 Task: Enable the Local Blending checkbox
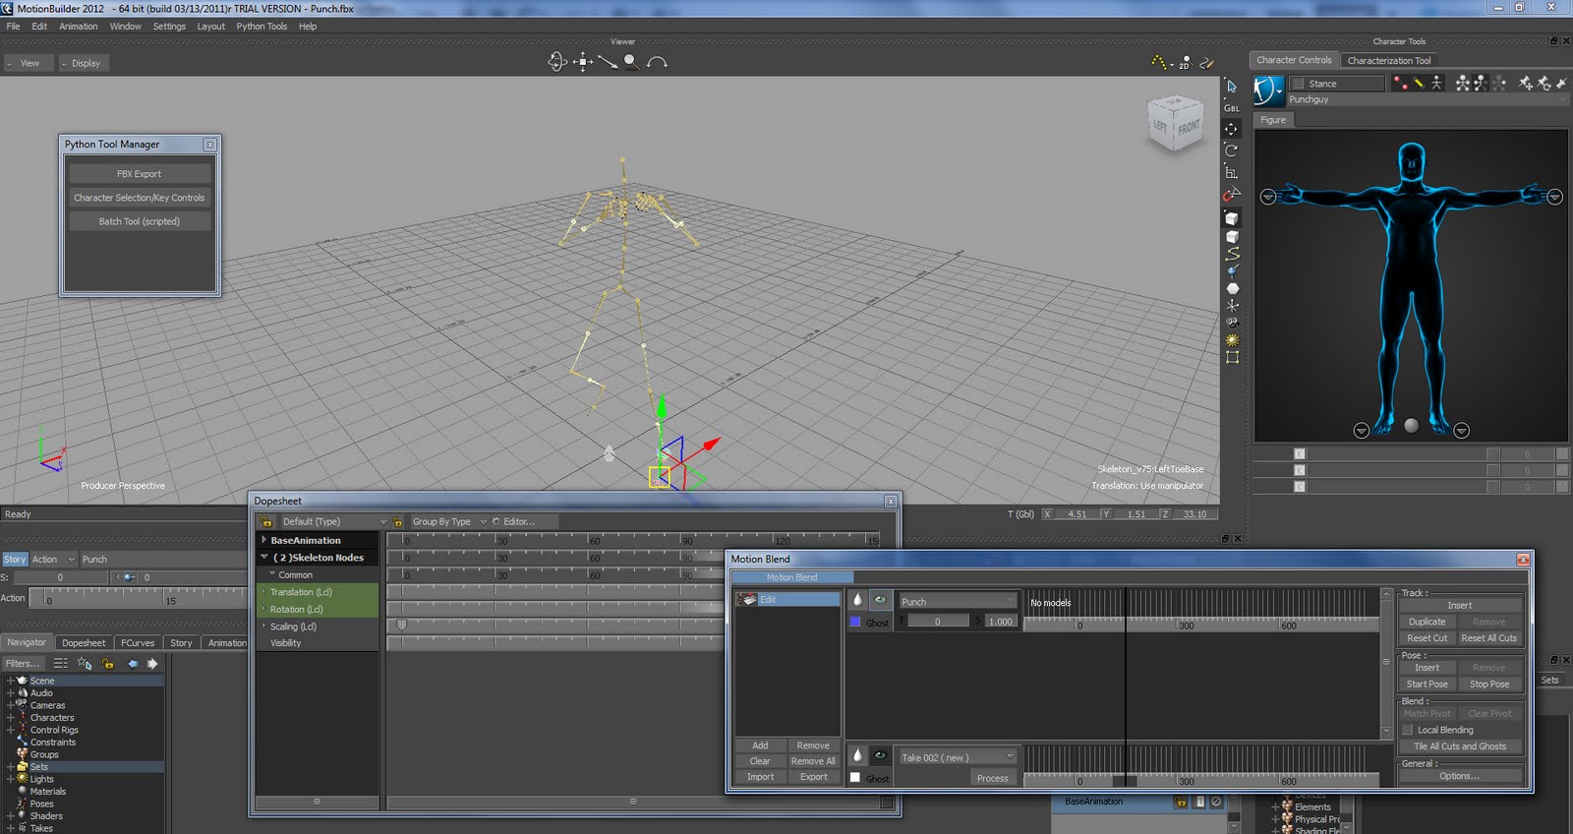(1408, 730)
